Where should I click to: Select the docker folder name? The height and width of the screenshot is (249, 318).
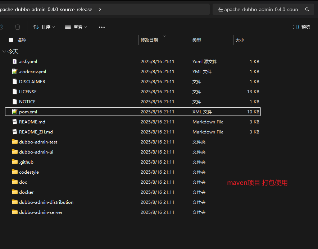pos(26,192)
